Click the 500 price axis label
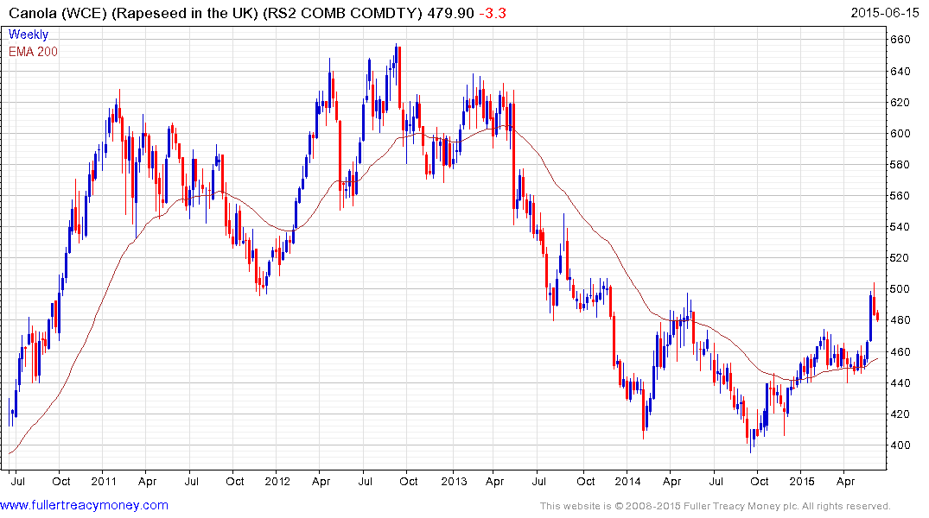The width and height of the screenshot is (929, 518). 900,289
